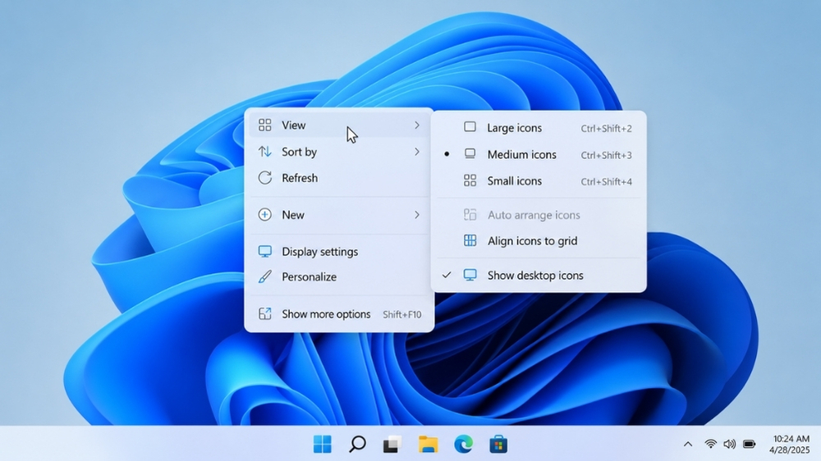The width and height of the screenshot is (821, 461).
Task: Launch File Explorer from the taskbar
Action: [428, 445]
